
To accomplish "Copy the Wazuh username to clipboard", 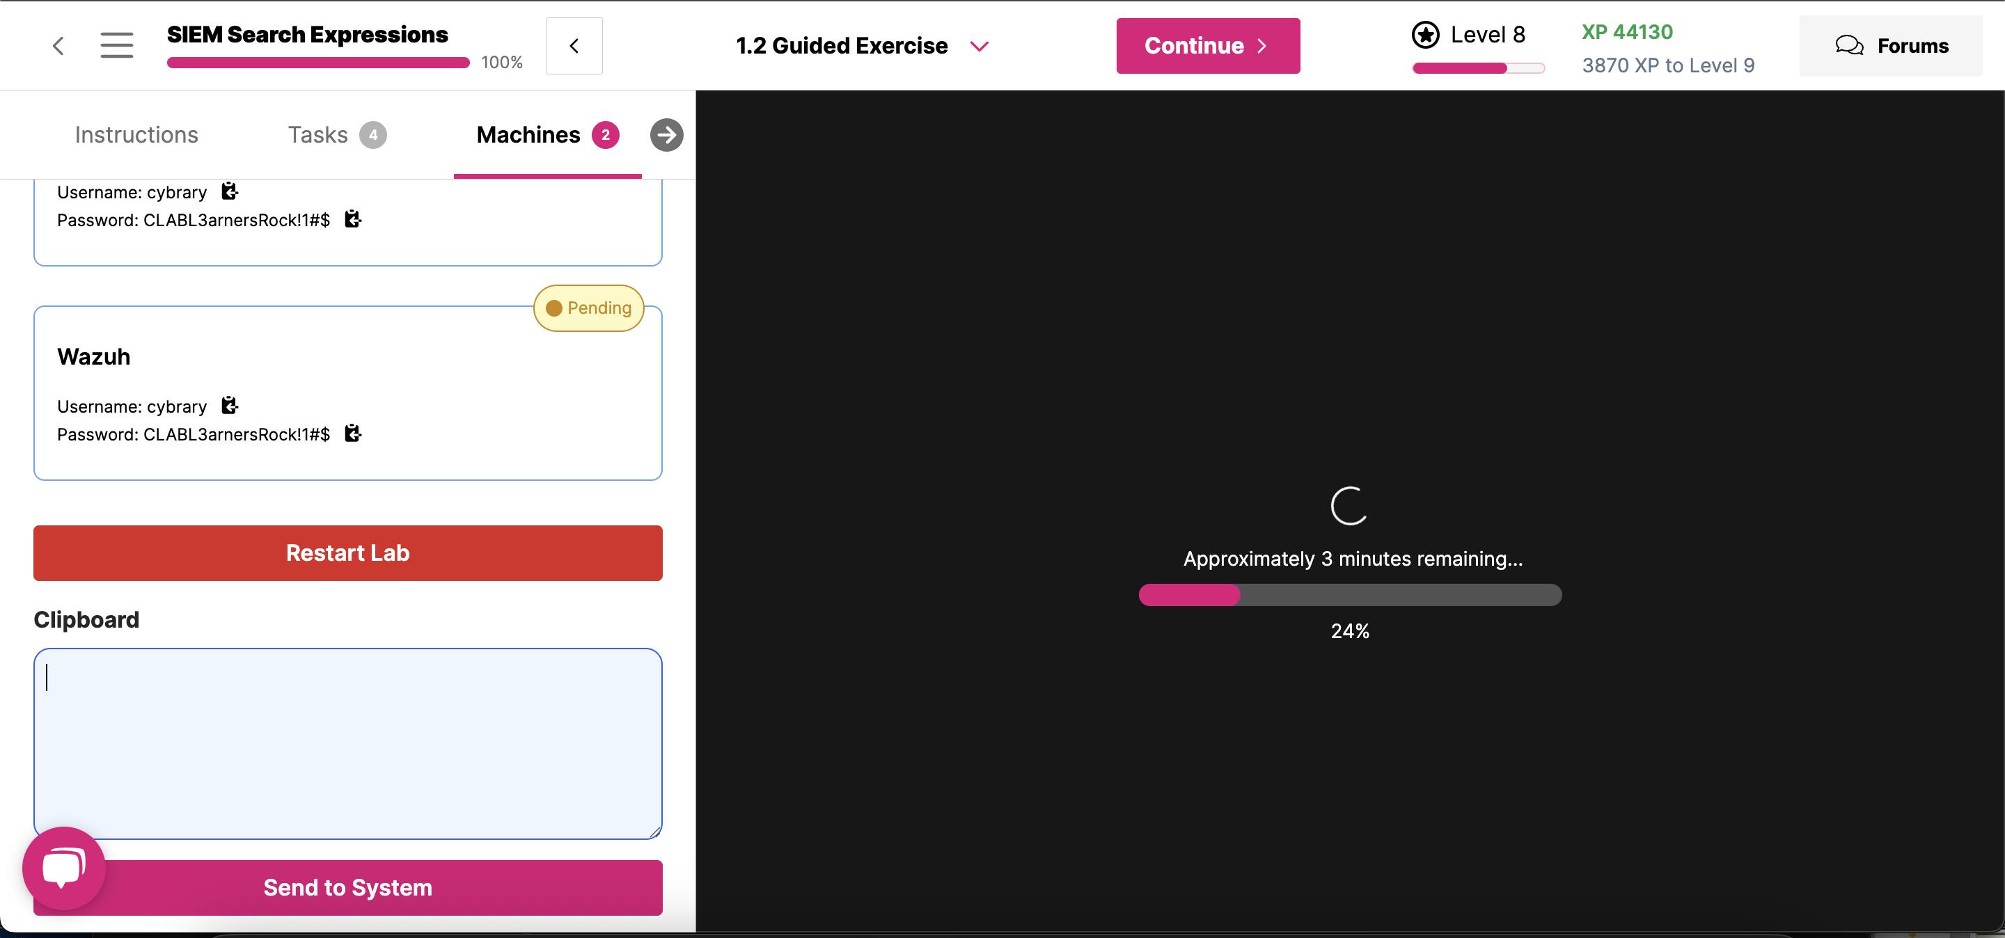I will [230, 405].
